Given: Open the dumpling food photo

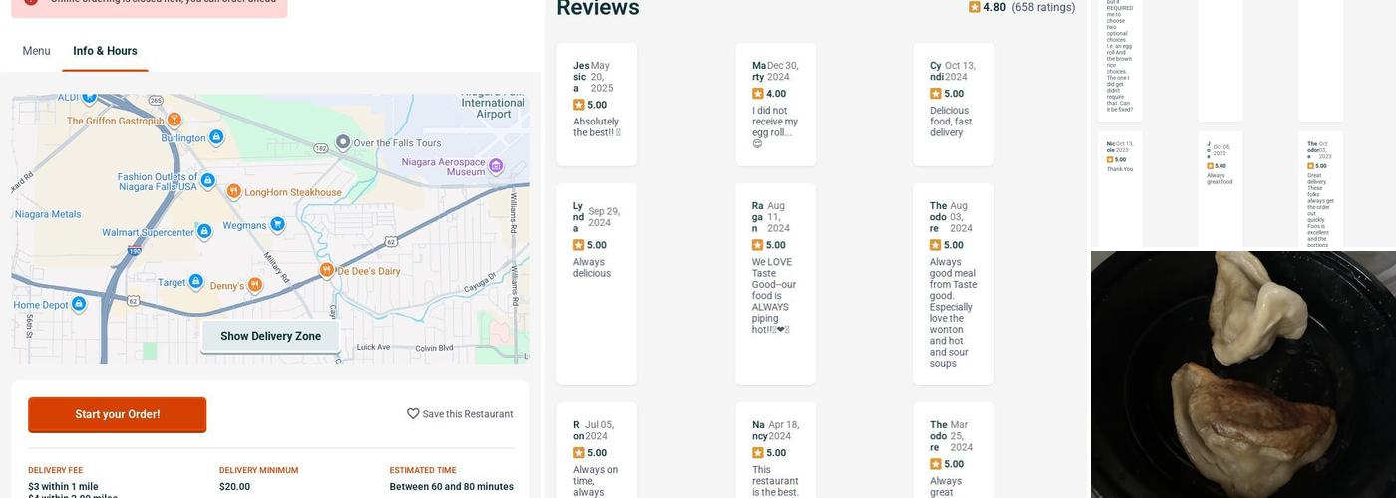Looking at the screenshot, I should click(1242, 374).
